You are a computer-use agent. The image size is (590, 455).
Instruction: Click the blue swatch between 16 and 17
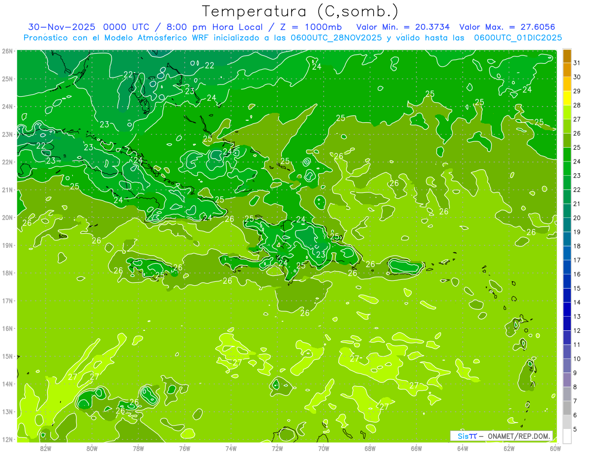tap(567, 267)
